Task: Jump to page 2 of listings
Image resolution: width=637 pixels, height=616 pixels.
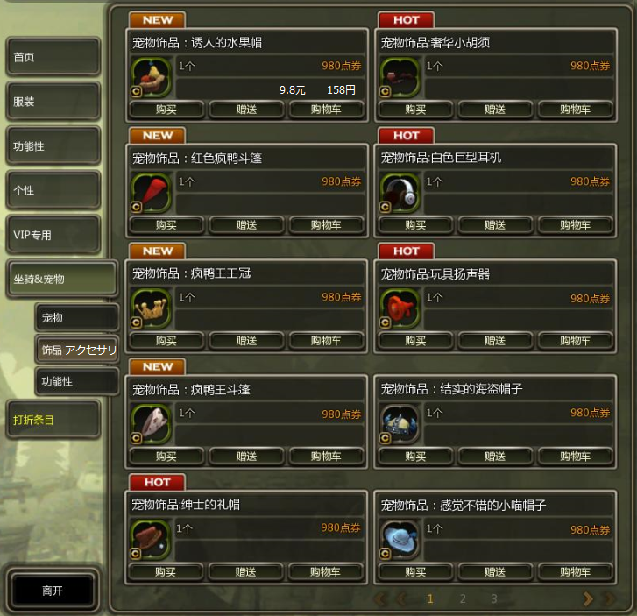Action: (x=463, y=598)
